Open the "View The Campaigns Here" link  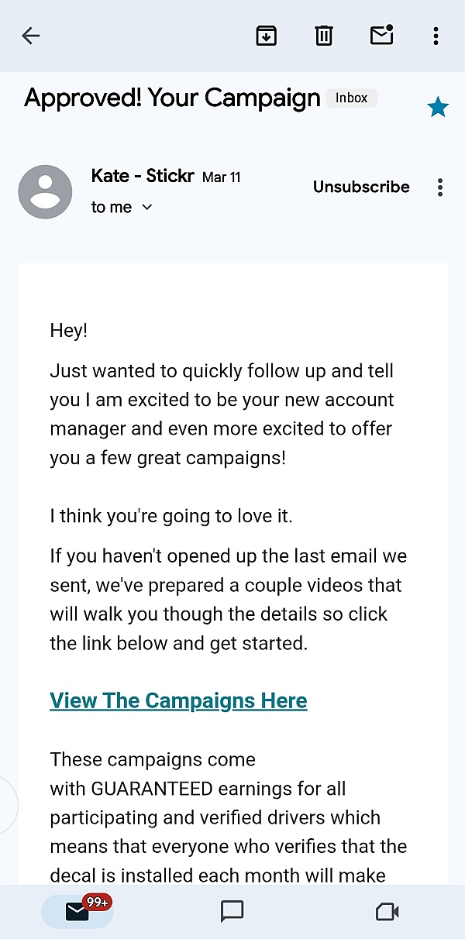178,700
